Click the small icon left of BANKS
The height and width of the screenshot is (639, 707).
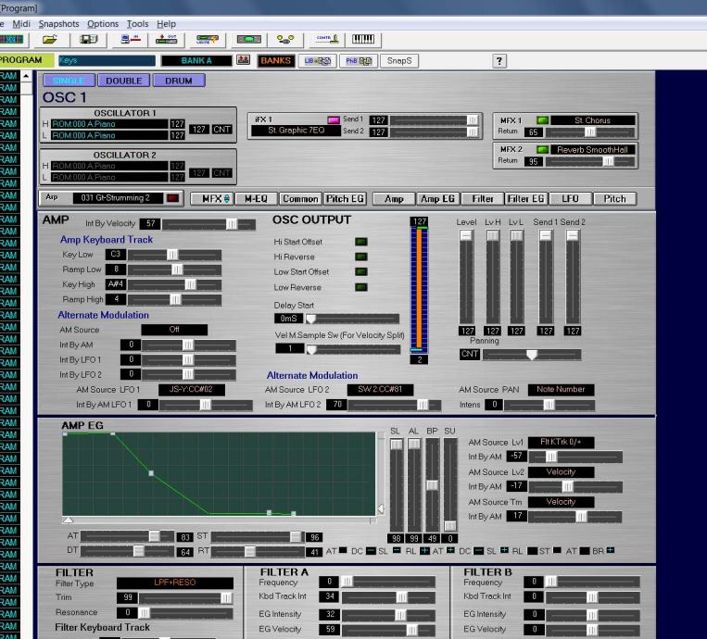pos(245,61)
